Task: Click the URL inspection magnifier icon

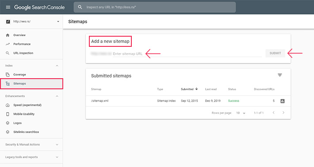Action: click(x=8, y=53)
